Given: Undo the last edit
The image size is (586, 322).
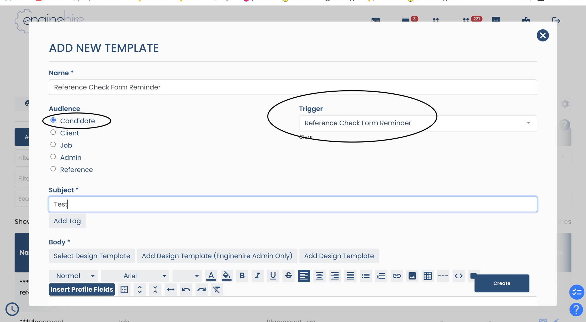Looking at the screenshot, I should pos(186,289).
